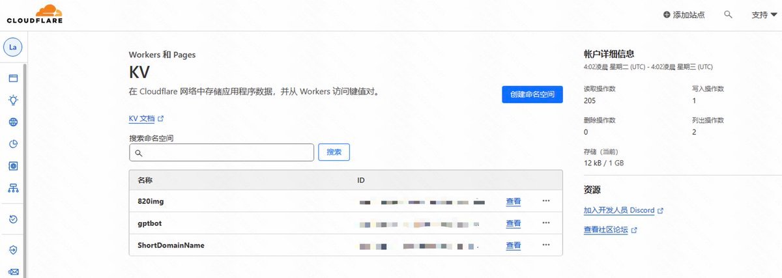The image size is (782, 278).
Task: Click 查看 for ShortDomainName namespace
Action: tap(514, 245)
